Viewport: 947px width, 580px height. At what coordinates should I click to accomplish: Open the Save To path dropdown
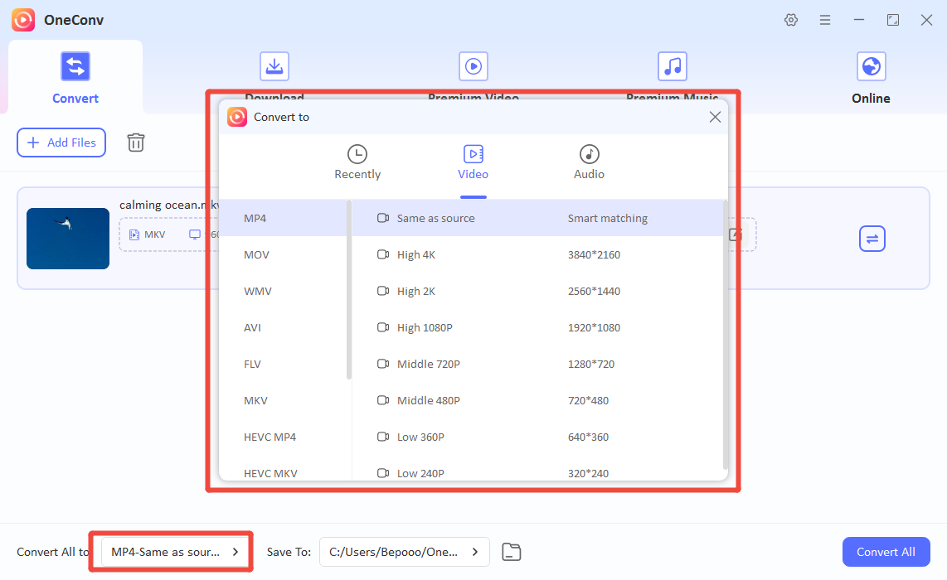coord(404,551)
